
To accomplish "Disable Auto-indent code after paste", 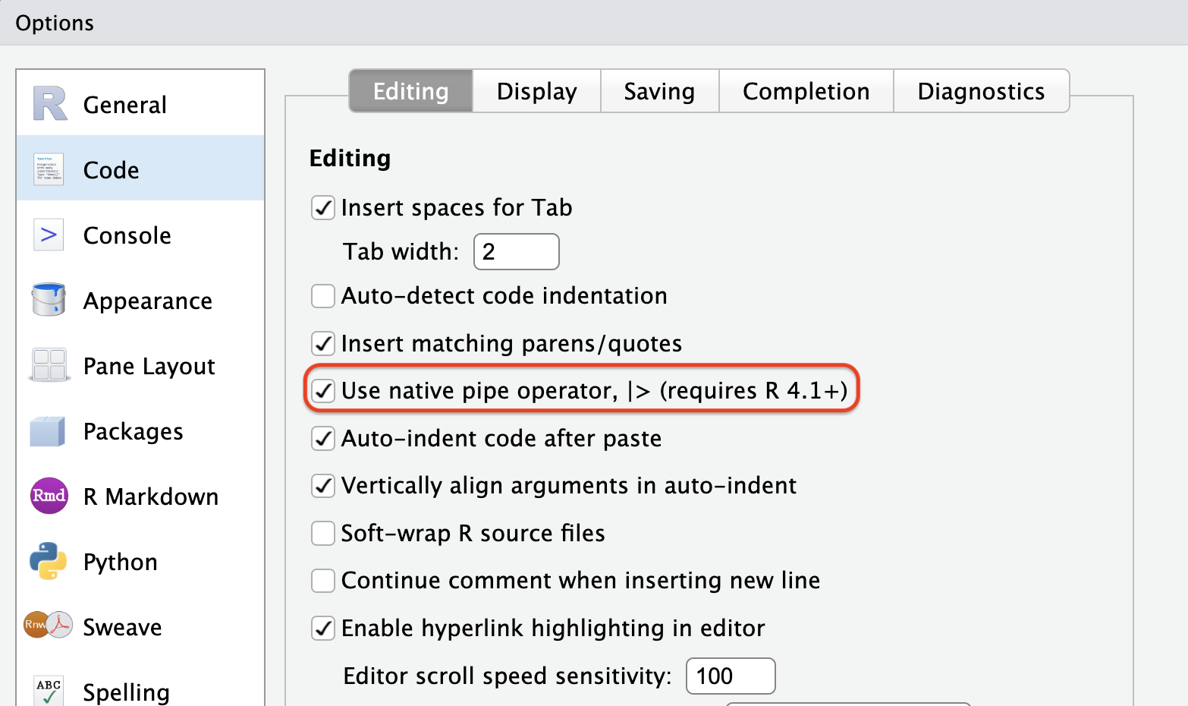I will tap(322, 438).
